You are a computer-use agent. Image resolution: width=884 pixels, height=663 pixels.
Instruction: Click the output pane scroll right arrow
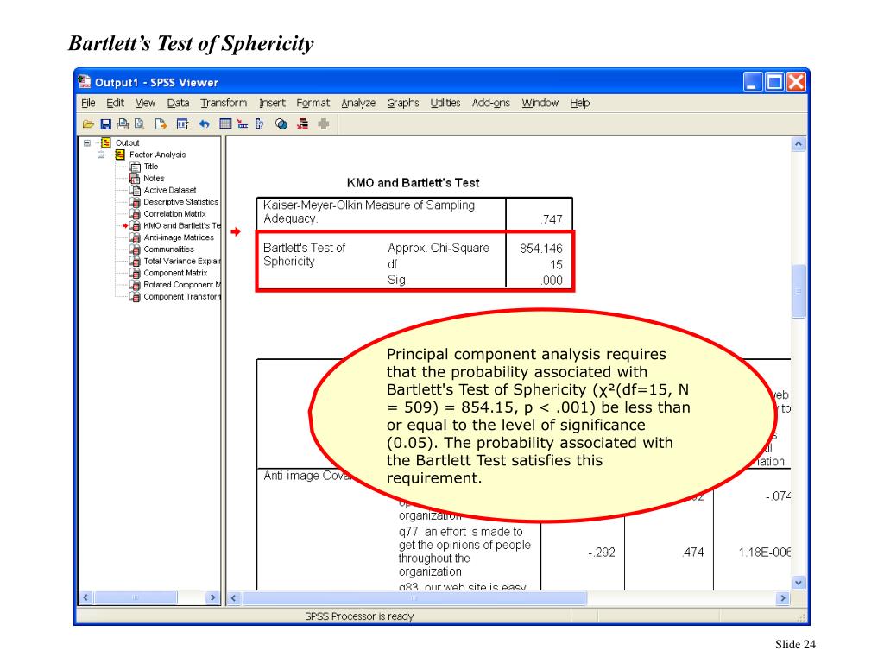[x=782, y=597]
